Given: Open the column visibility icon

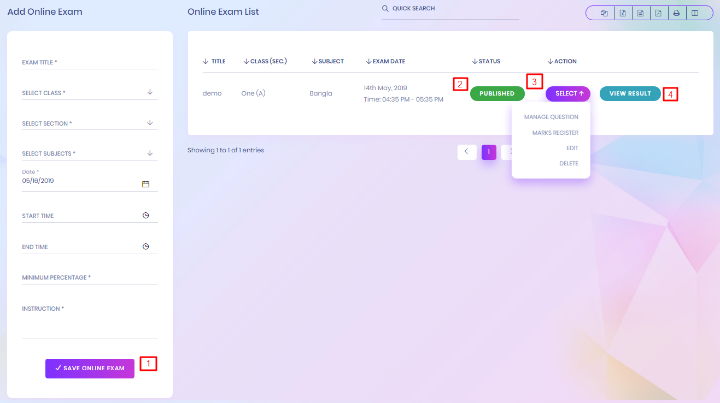Looking at the screenshot, I should tap(695, 13).
